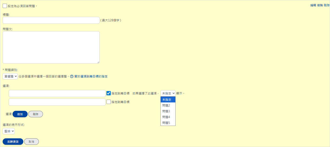Click the 未指定 jump target dropdown
Viewport: 330px width, 147px height.
click(x=168, y=93)
